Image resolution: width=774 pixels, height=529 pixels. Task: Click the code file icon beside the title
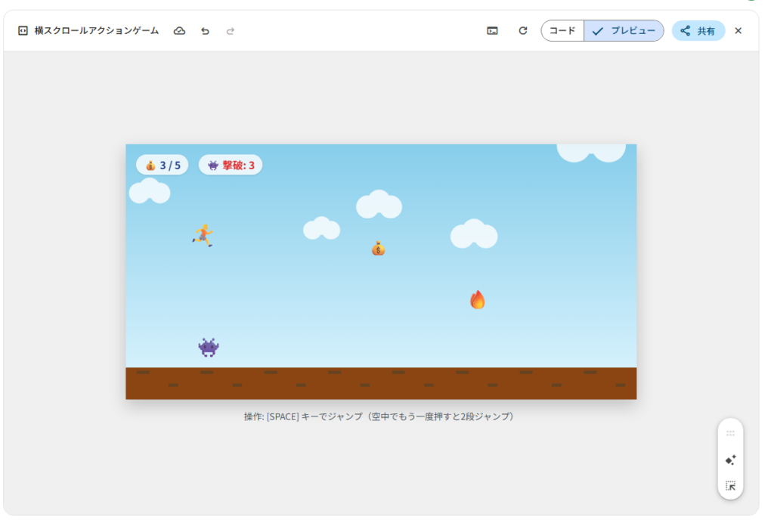click(x=23, y=31)
